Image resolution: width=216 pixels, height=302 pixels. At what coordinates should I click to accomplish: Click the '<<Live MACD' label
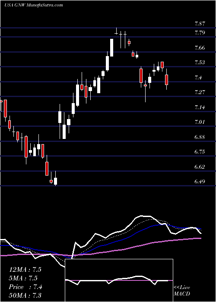click(x=182, y=290)
